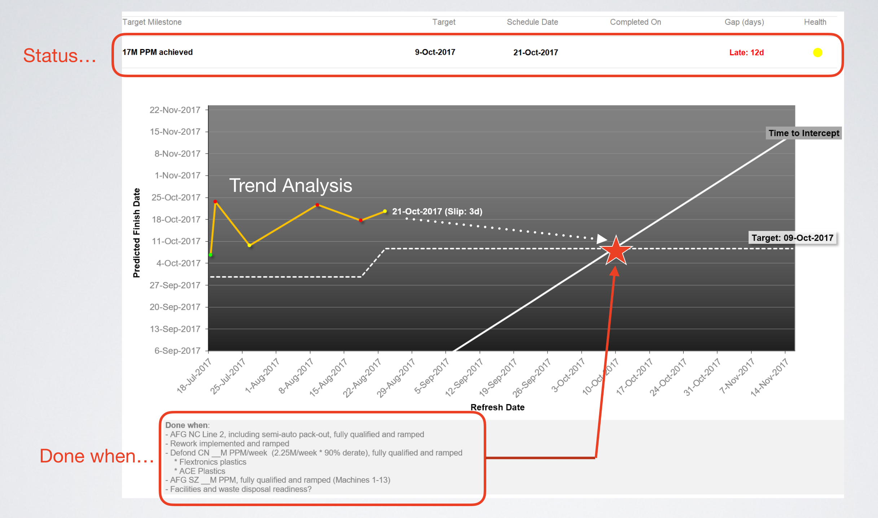
Task: Click the '18-Oct-2017' y-axis label
Action: click(176, 219)
